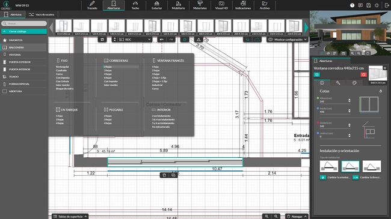Switch to the Vacío de escalera tab
This screenshot has width=391, height=219.
42,14
